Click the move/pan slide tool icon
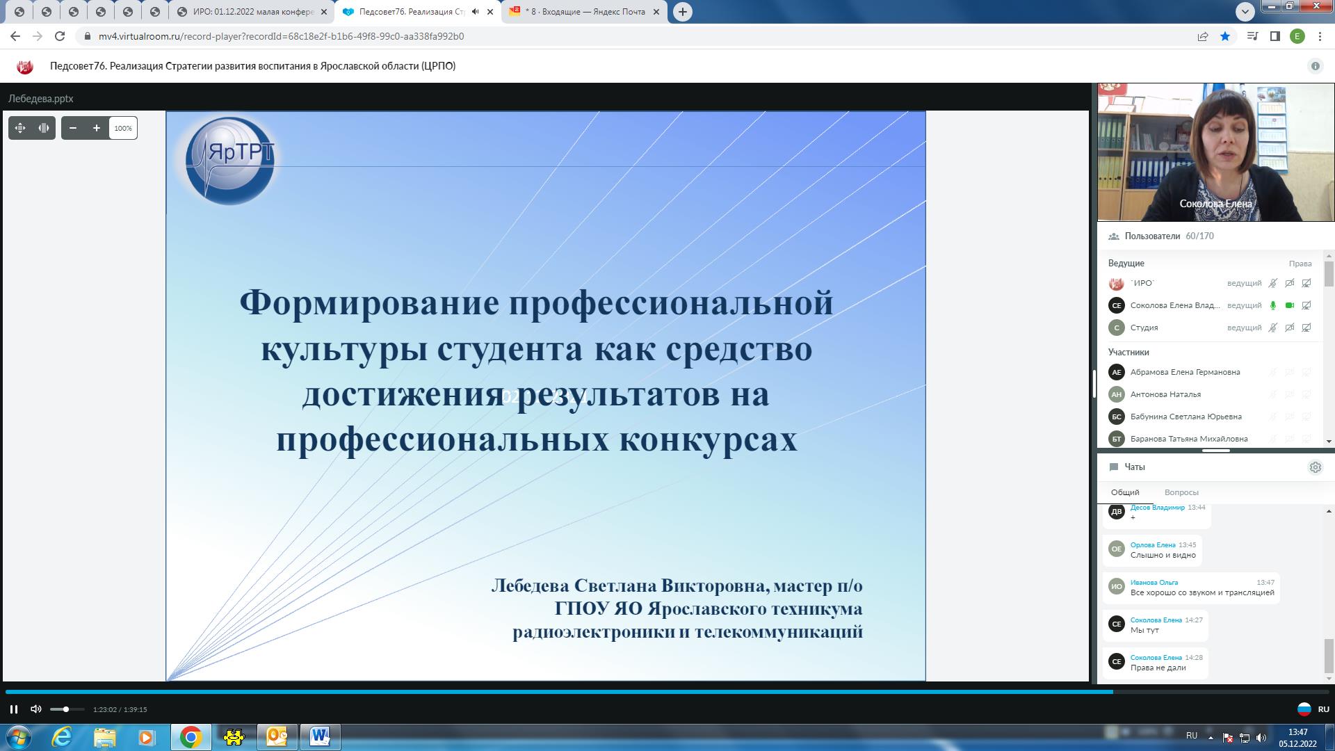This screenshot has height=751, width=1335. (x=20, y=128)
